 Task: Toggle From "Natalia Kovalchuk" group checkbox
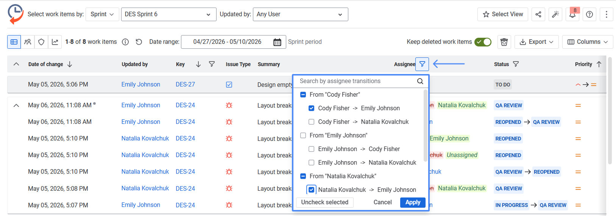(303, 176)
